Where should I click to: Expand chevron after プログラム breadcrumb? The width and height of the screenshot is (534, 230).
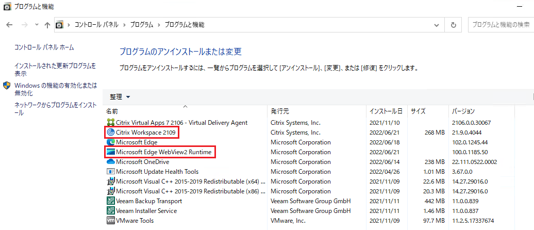(x=159, y=25)
